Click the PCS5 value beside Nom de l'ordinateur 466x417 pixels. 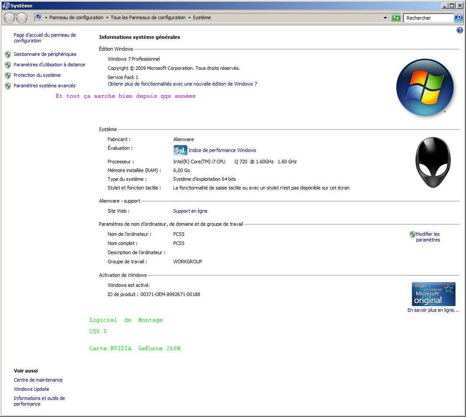pos(179,234)
